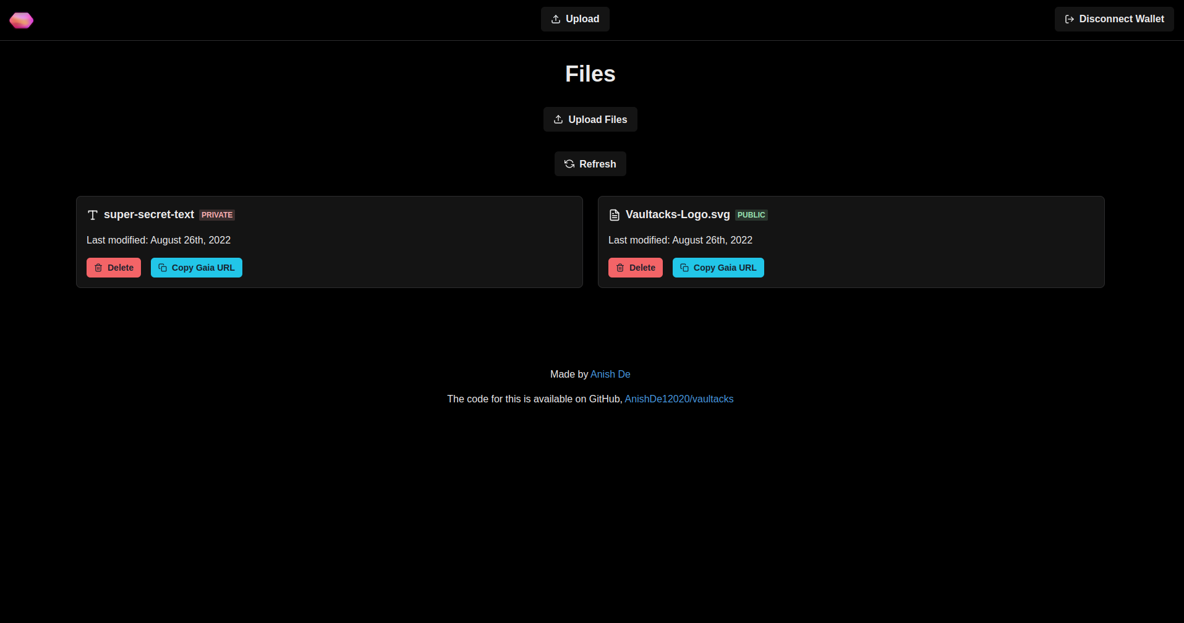
Task: Click the upload icon inside Upload button
Action: pos(555,19)
